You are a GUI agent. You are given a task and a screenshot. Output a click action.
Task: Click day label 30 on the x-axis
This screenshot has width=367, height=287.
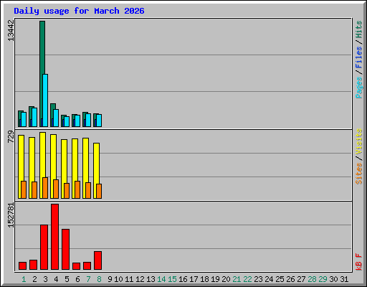point(333,279)
